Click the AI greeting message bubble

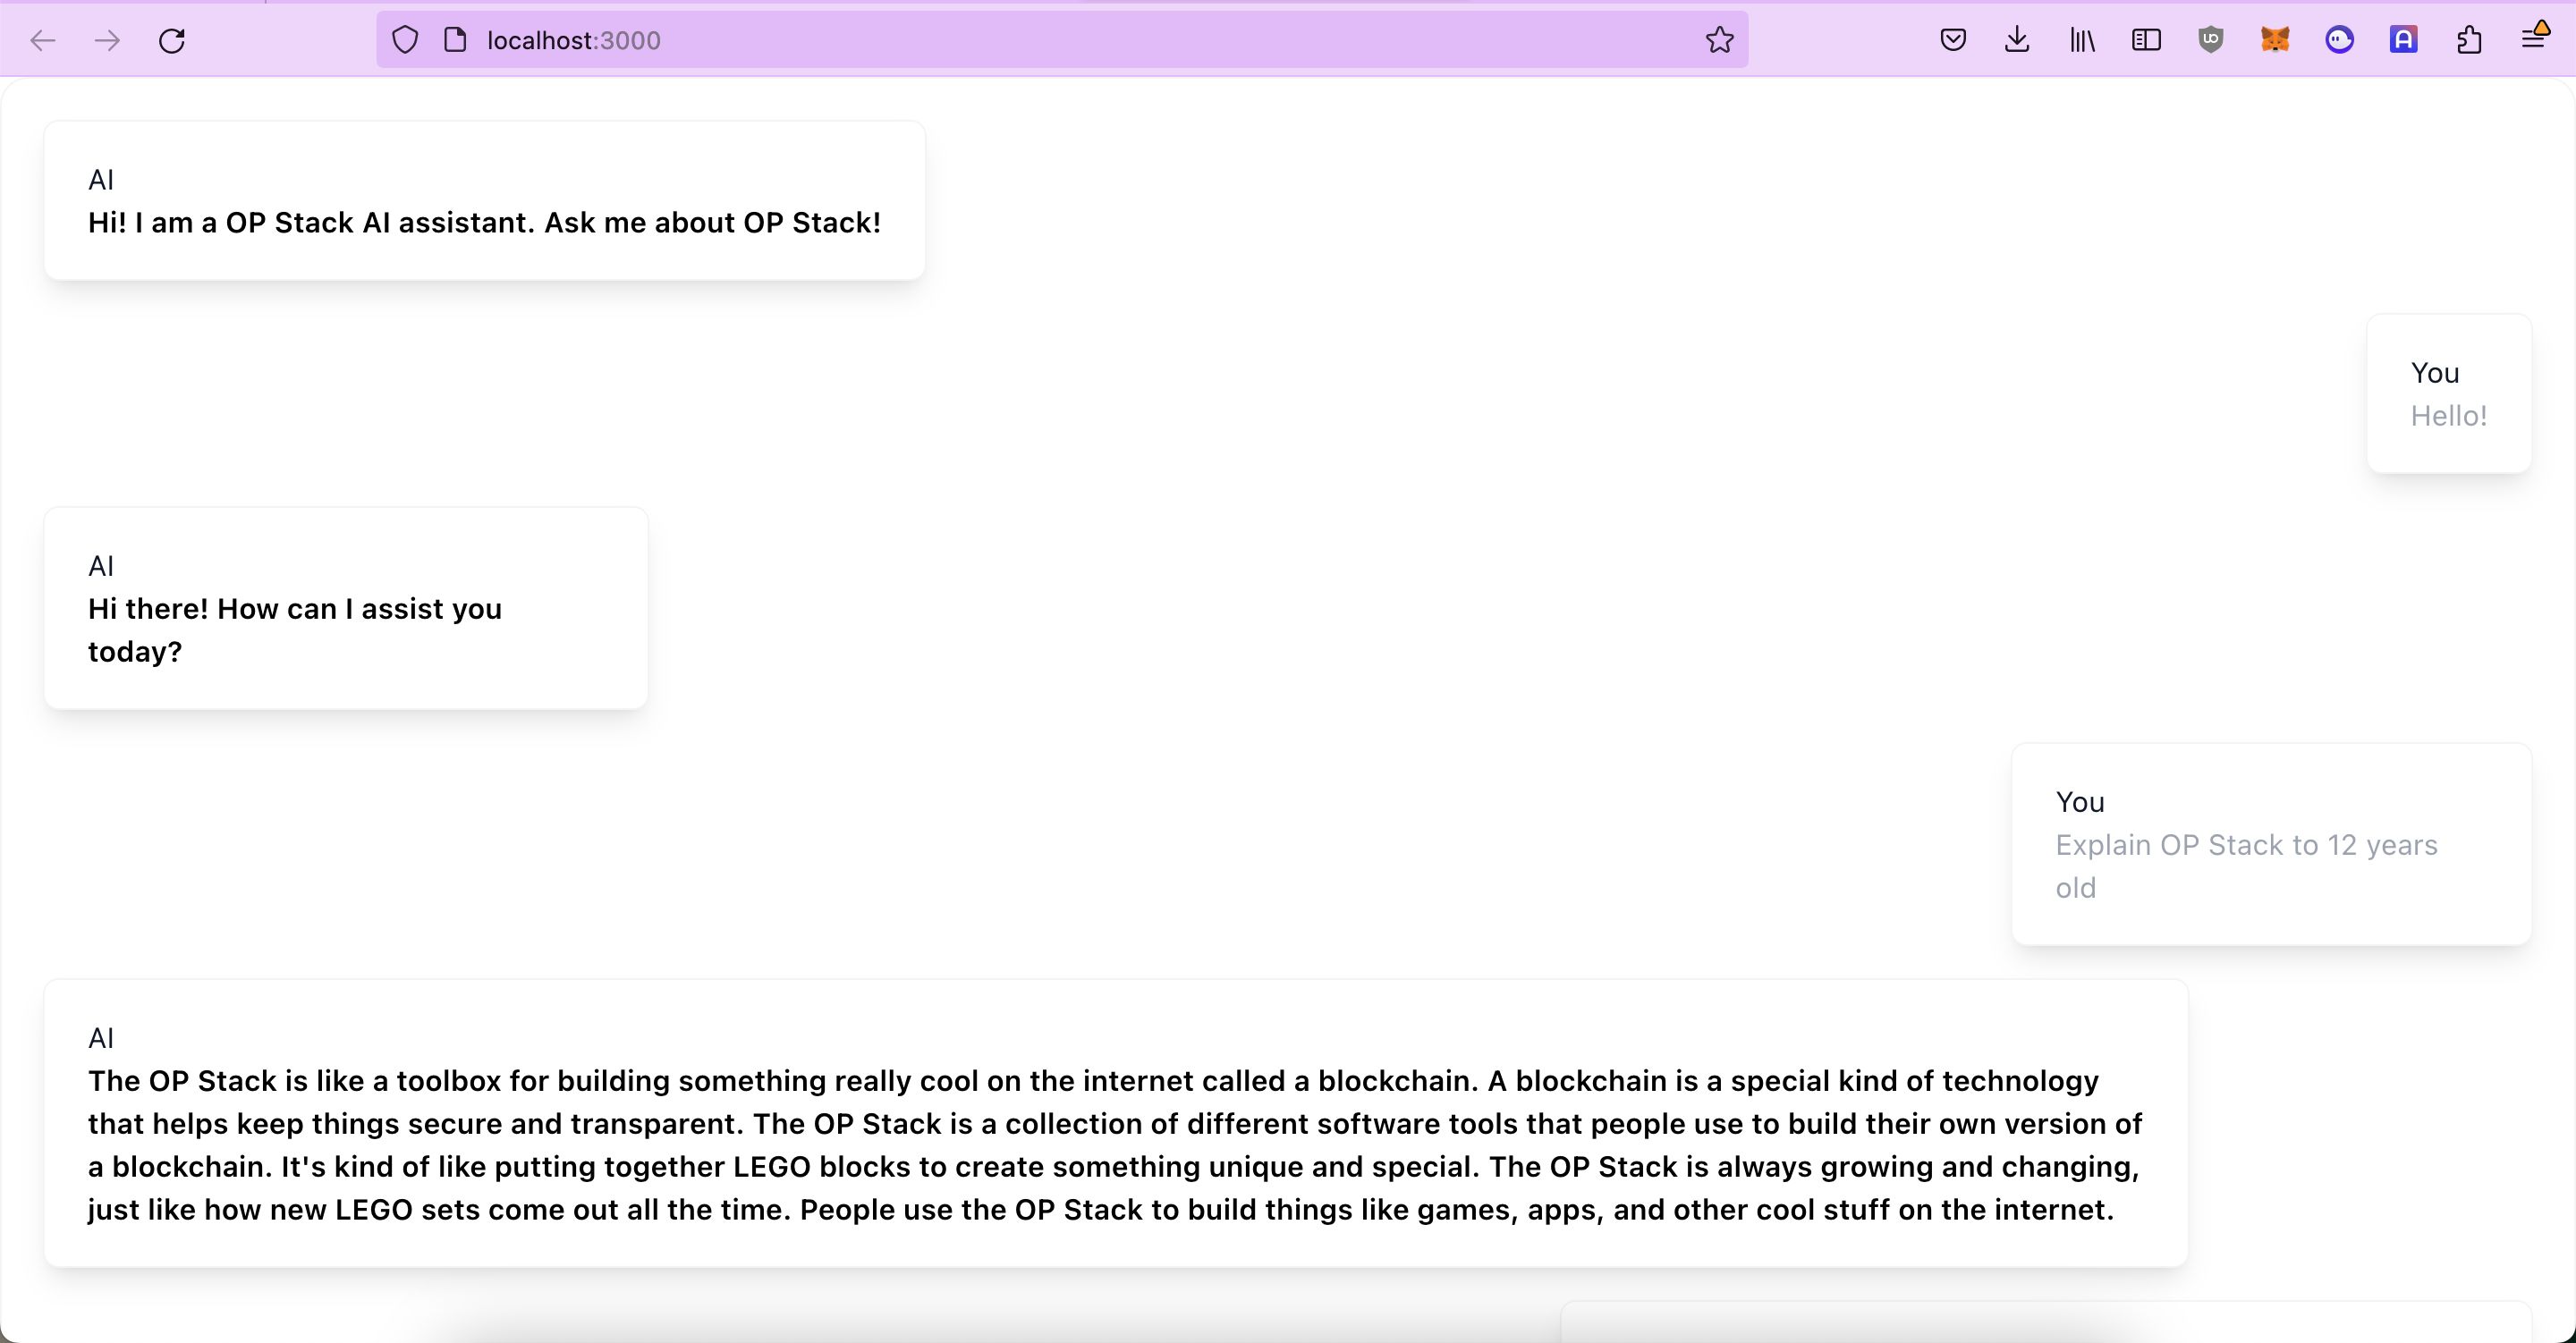point(486,199)
